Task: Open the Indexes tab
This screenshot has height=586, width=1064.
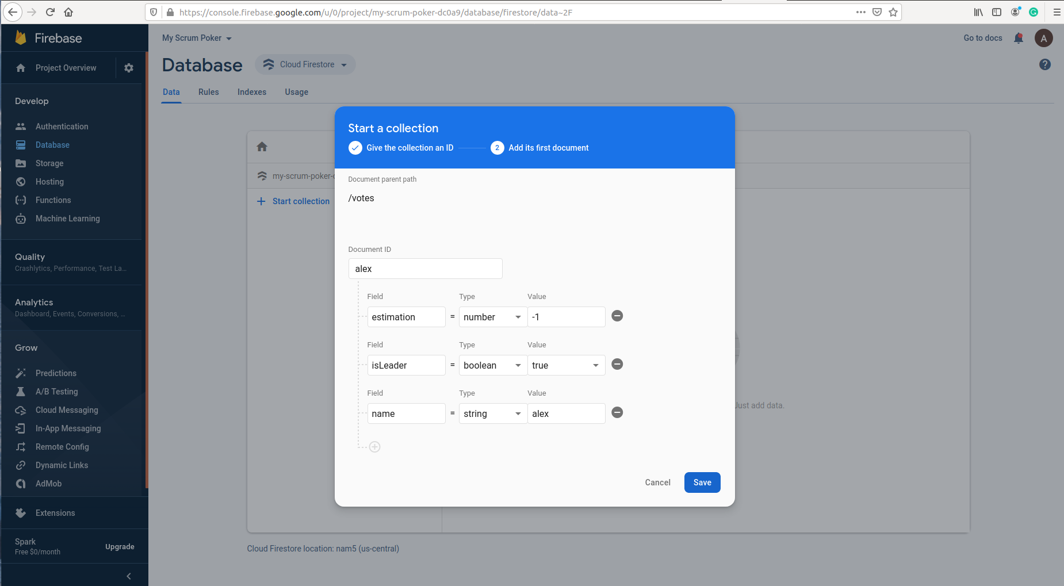Action: (251, 92)
